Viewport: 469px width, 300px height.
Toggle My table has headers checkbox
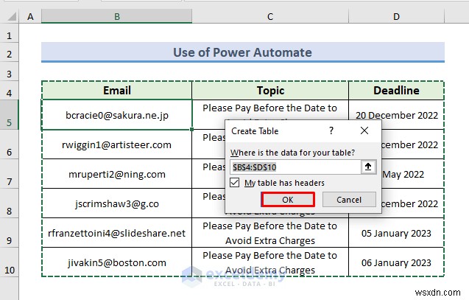pos(234,183)
